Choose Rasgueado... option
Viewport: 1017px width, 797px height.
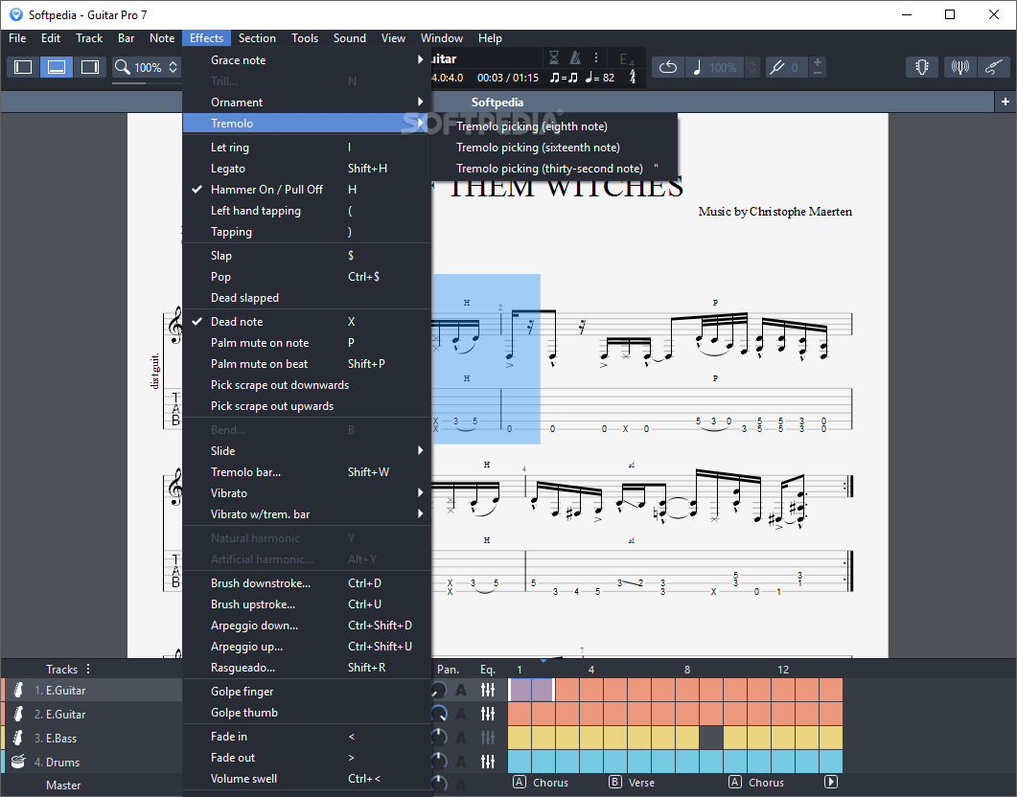307,668
